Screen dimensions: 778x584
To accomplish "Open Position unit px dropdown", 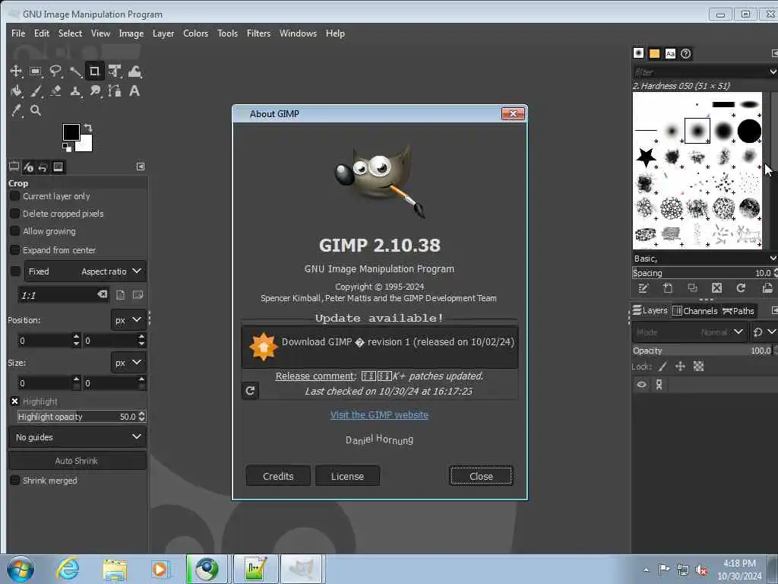I will (x=128, y=320).
